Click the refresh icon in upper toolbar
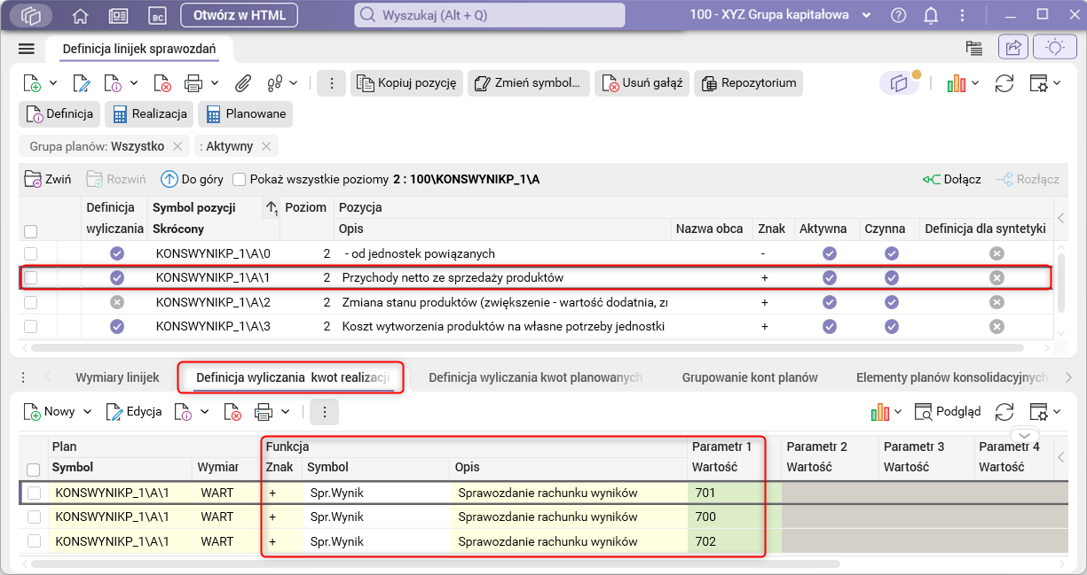Screen dimensions: 1087x575 [1004, 83]
